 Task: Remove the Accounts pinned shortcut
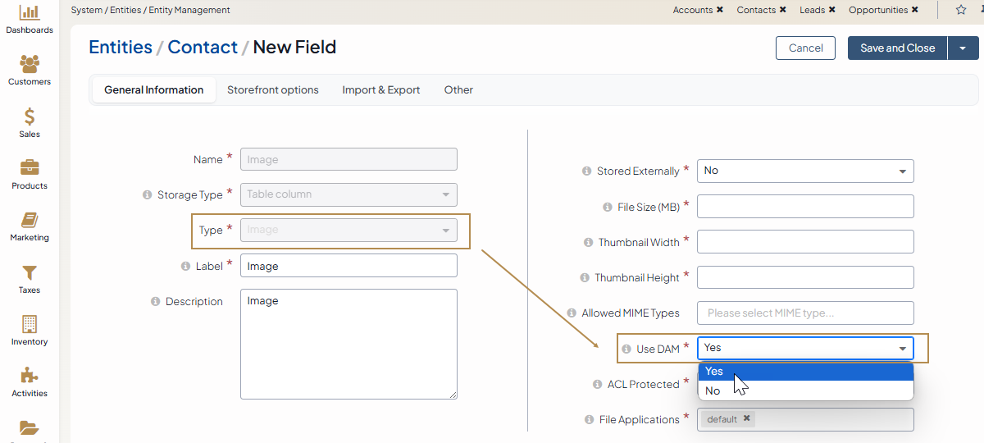click(x=719, y=10)
